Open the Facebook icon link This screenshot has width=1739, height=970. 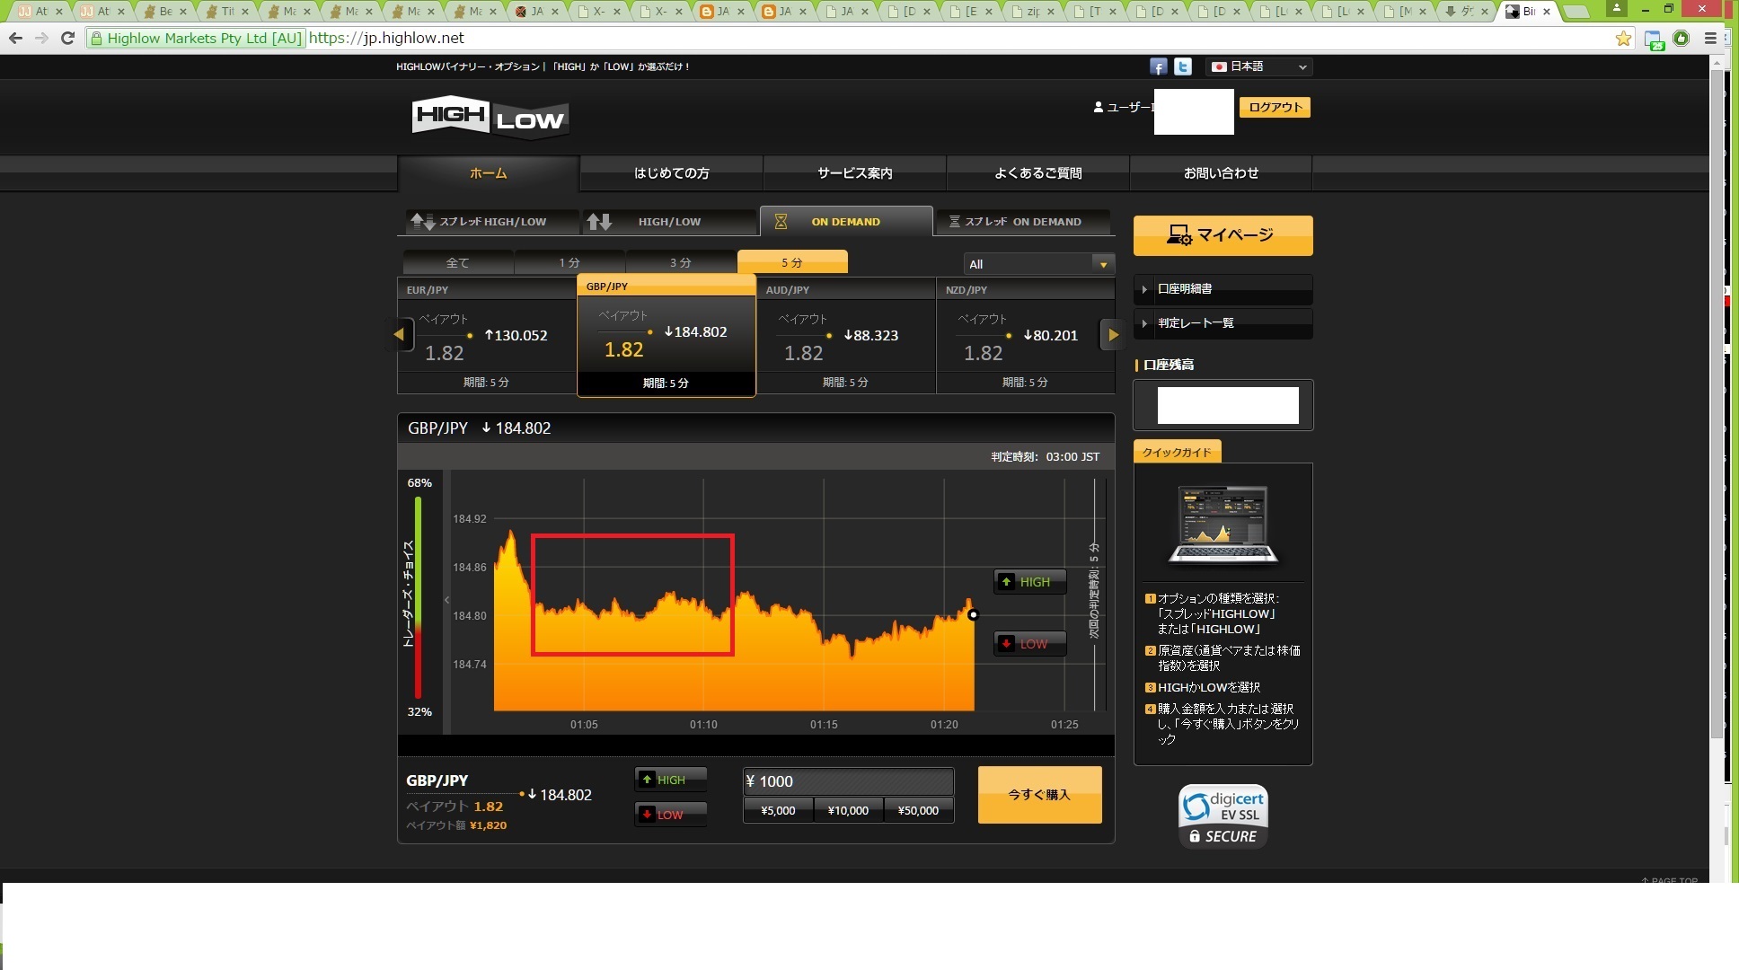1158,66
